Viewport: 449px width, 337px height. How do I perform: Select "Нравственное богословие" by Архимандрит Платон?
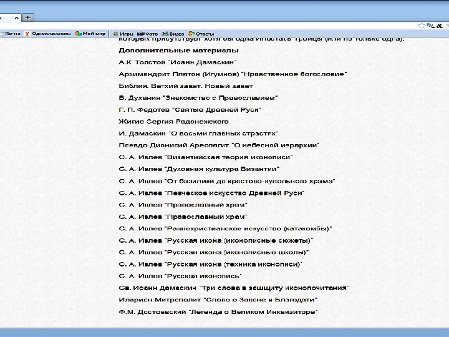(x=294, y=74)
